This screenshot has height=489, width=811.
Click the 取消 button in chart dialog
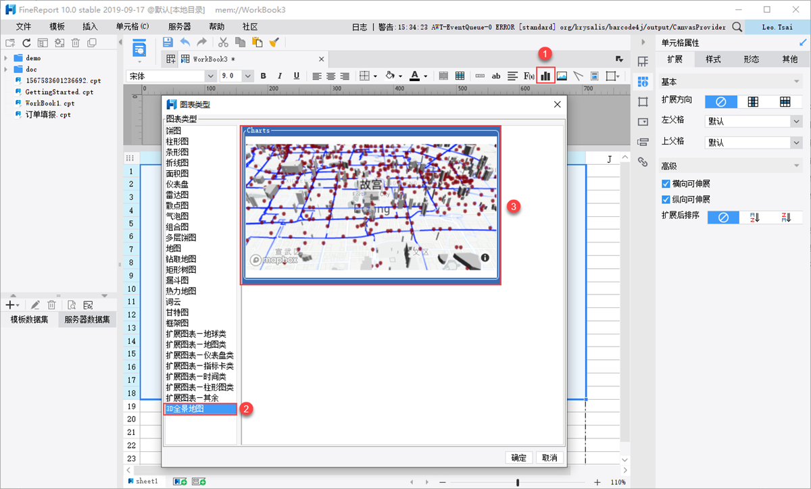[x=550, y=457]
